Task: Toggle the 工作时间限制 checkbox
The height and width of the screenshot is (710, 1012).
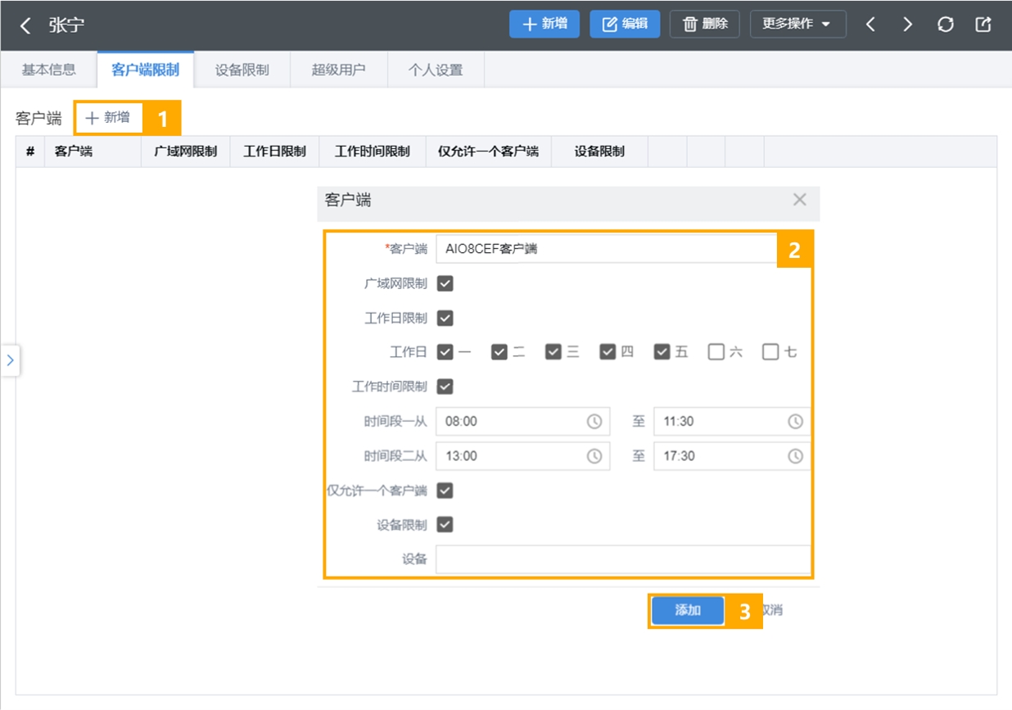Action: click(x=445, y=387)
